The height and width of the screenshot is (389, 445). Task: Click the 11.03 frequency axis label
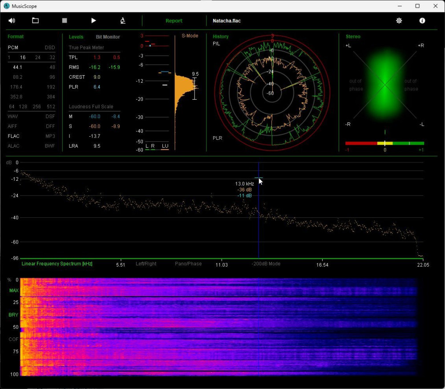(x=221, y=265)
